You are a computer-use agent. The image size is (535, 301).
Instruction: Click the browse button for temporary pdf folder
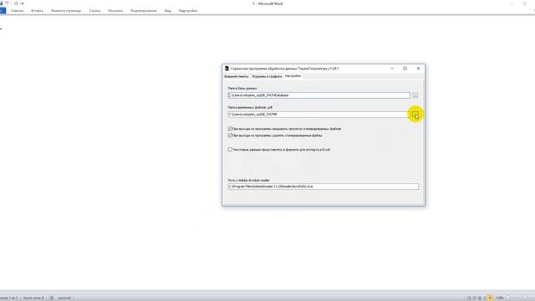point(415,115)
